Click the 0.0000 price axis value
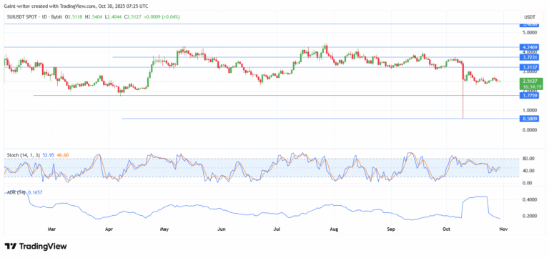 click(530, 130)
